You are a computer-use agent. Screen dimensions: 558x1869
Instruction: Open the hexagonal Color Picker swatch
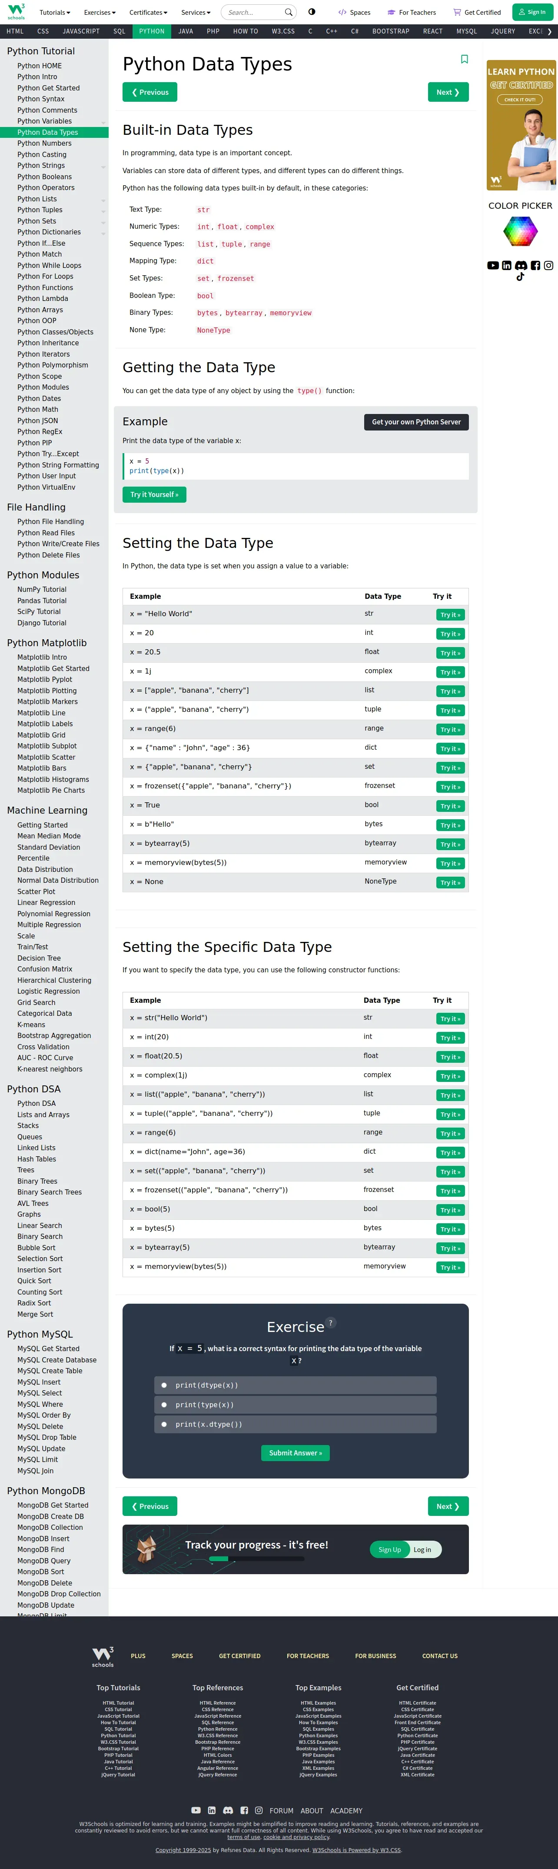coord(520,231)
